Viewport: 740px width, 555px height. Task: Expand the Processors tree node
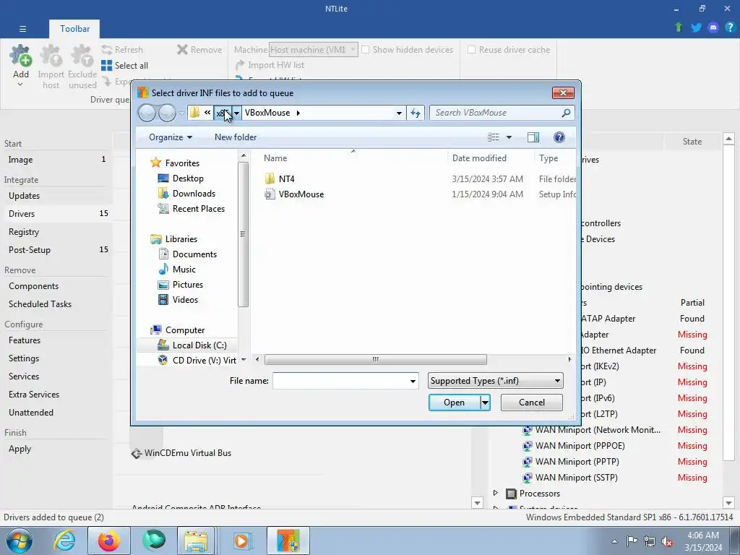(x=496, y=493)
